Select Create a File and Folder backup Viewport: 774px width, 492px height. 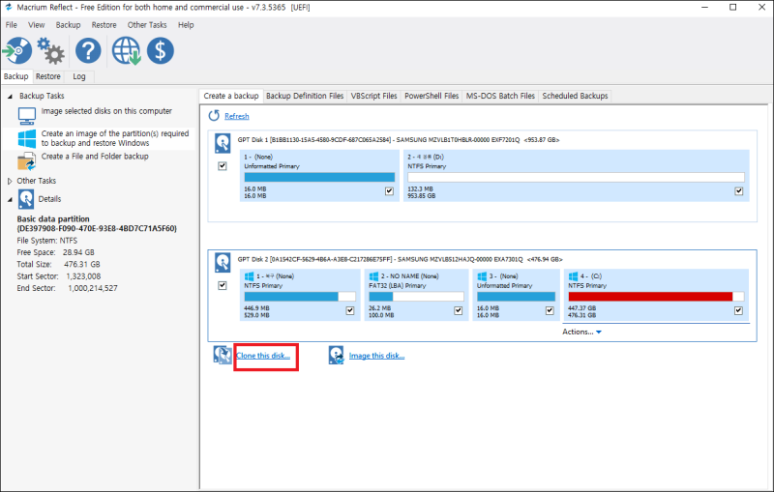pyautogui.click(x=95, y=157)
